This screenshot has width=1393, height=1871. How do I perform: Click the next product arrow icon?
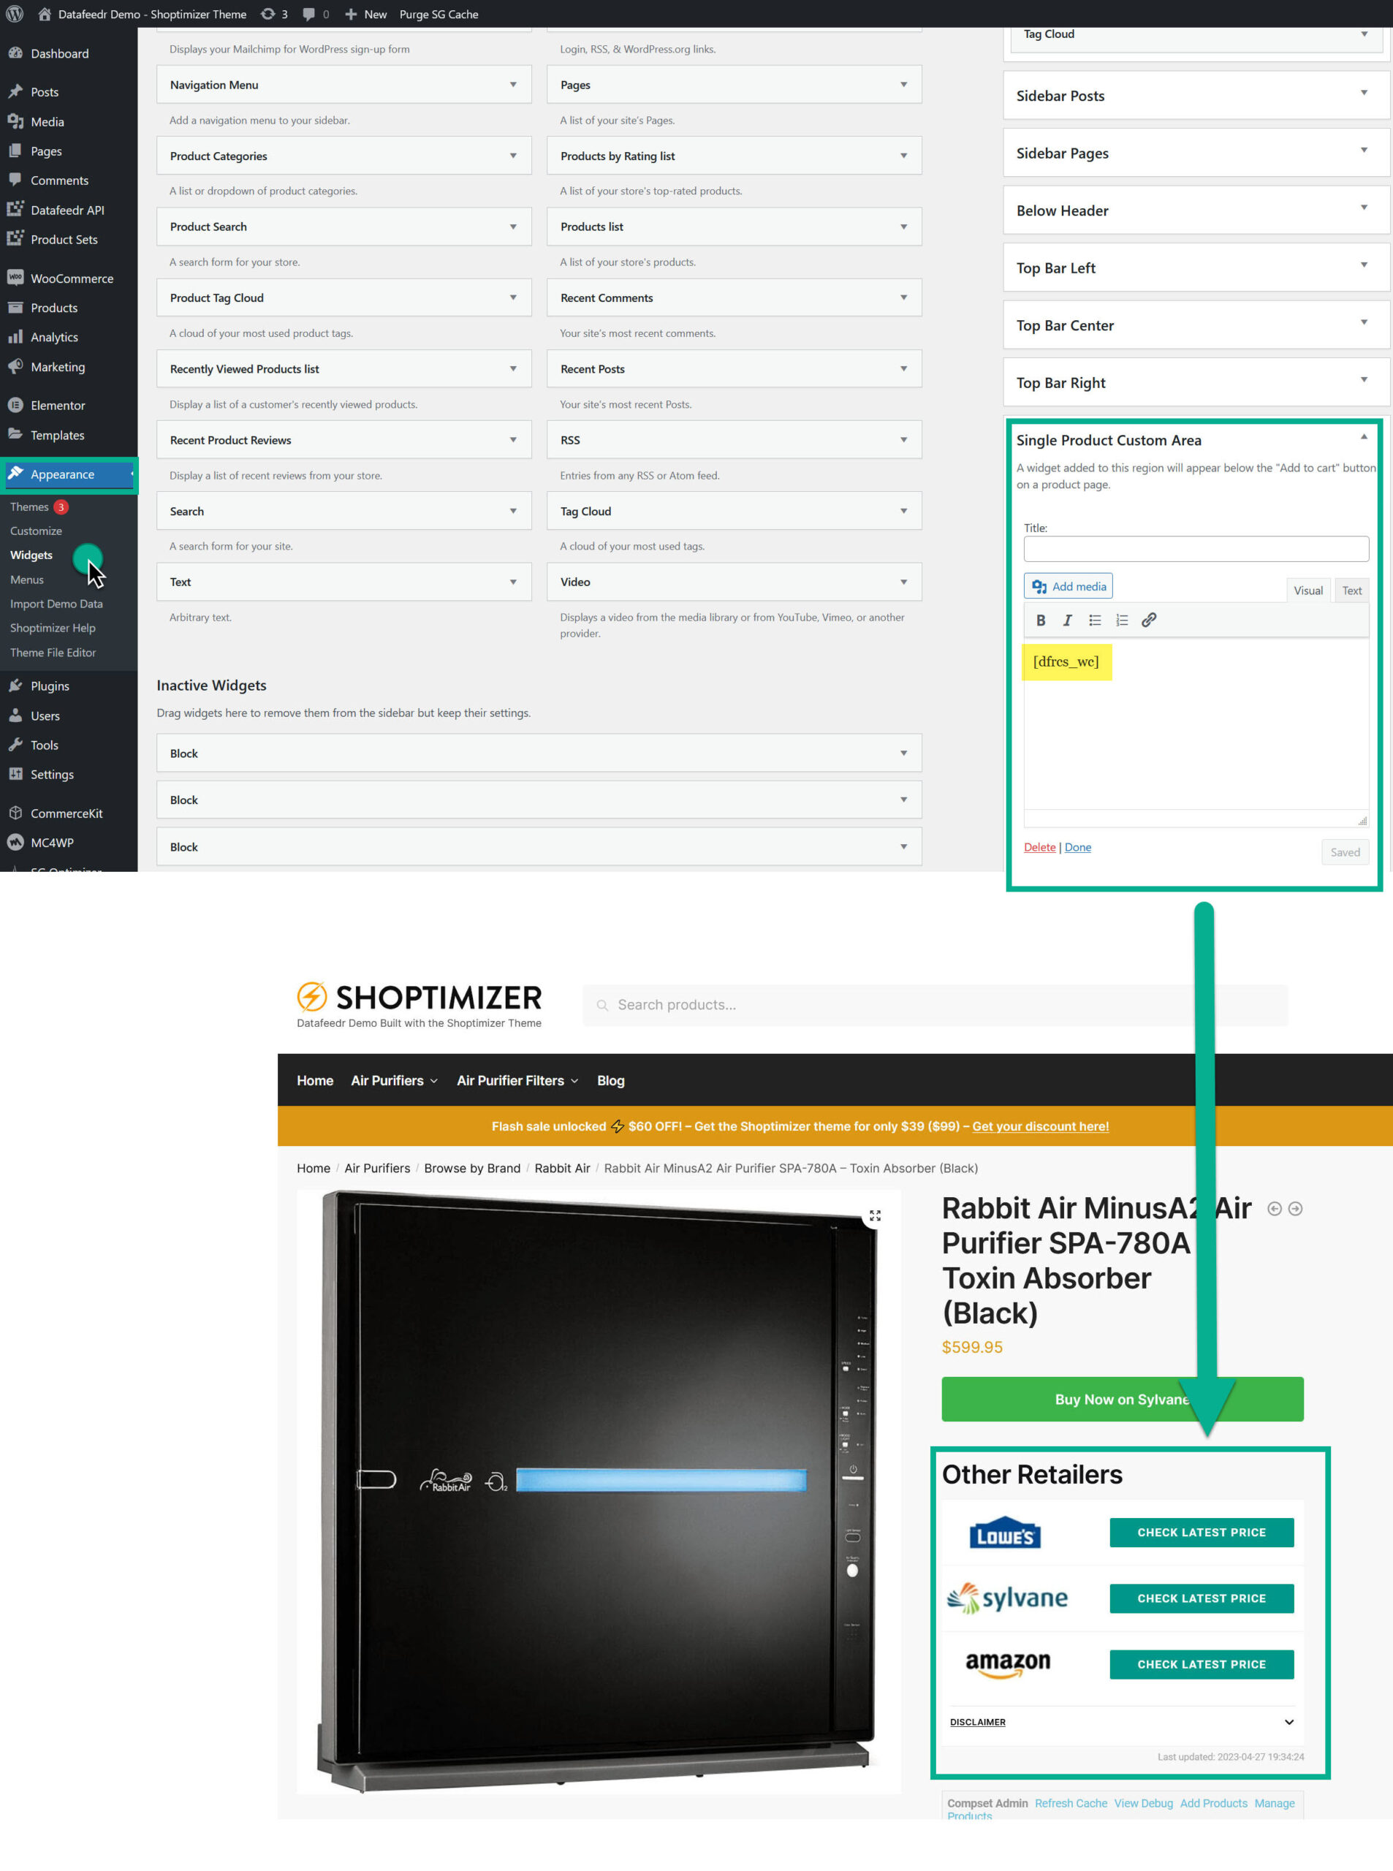[1295, 1209]
